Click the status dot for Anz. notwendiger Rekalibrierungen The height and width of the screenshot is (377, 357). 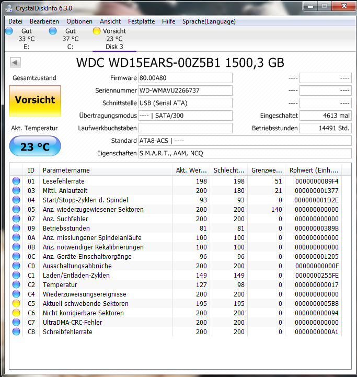(16, 247)
